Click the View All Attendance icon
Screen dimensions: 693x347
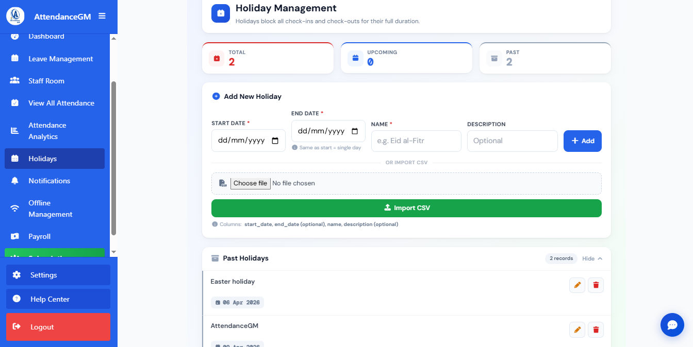(15, 103)
